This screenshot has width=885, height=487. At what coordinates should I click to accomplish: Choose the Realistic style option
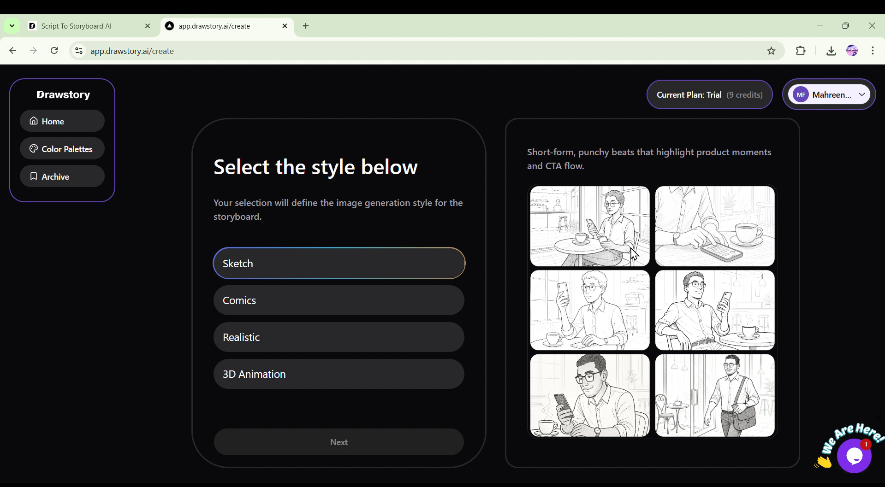pos(339,337)
